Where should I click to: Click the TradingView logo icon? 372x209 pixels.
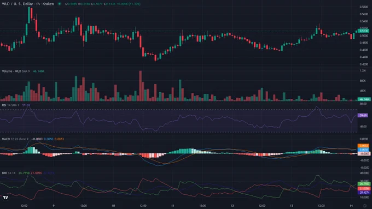(5, 198)
